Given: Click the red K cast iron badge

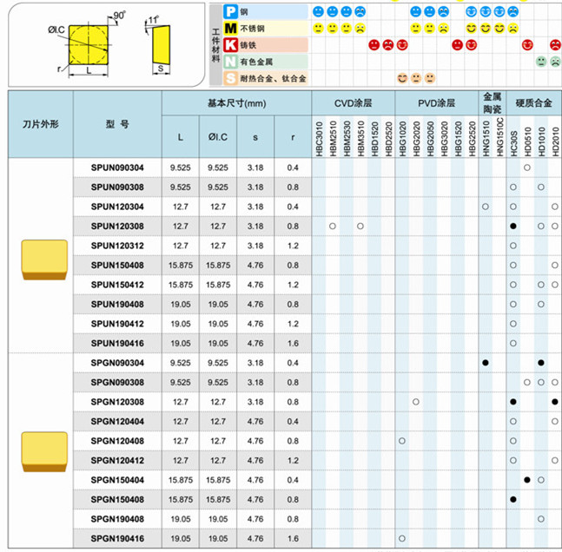Looking at the screenshot, I should [230, 45].
